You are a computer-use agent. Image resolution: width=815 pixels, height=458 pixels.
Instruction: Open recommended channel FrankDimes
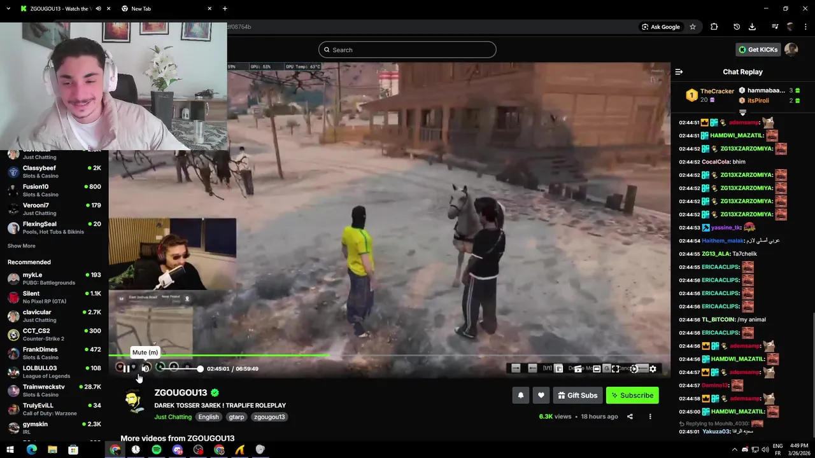[x=54, y=353]
